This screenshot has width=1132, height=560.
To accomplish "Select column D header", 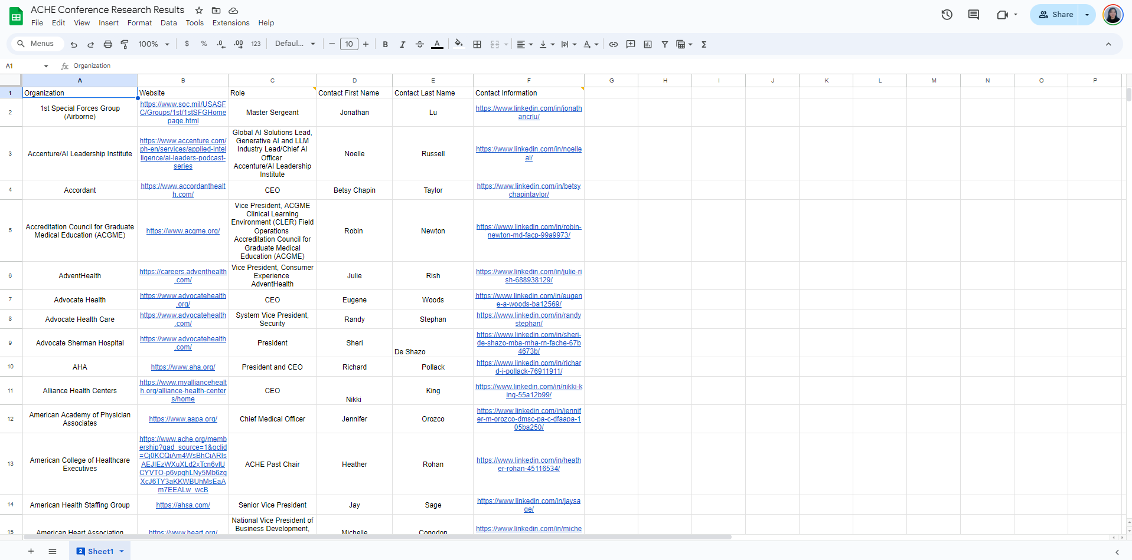I will pos(354,81).
